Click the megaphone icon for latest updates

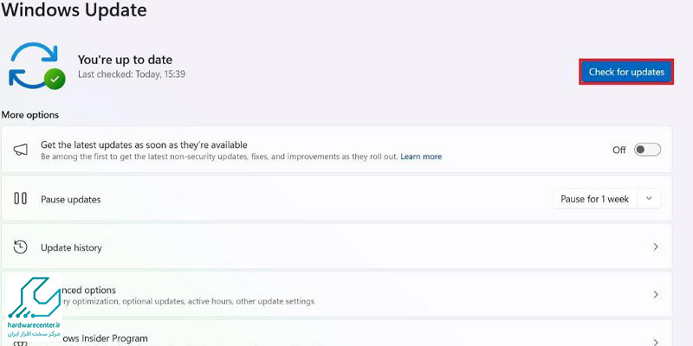click(x=21, y=150)
